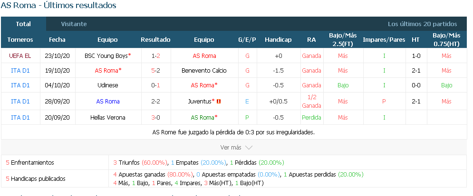Click the 5-2 result against Benevento

(x=155, y=71)
